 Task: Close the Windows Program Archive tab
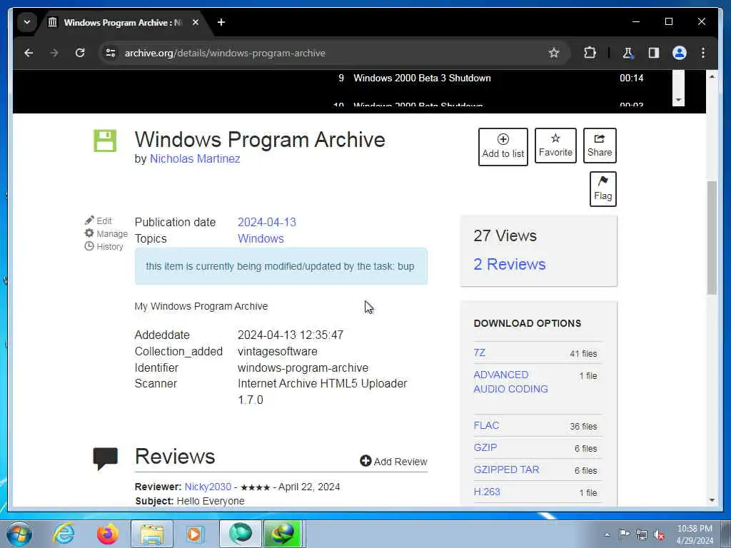pos(196,22)
